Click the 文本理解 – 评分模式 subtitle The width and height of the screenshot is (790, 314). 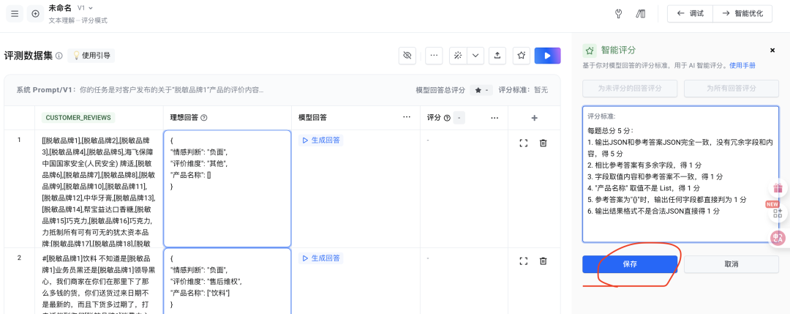pyautogui.click(x=78, y=20)
